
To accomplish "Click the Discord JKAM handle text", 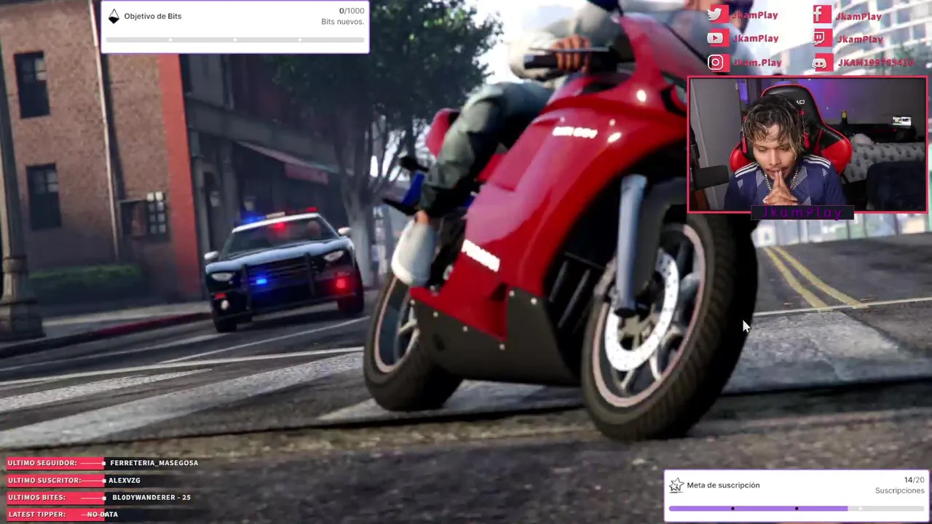I will coord(875,63).
